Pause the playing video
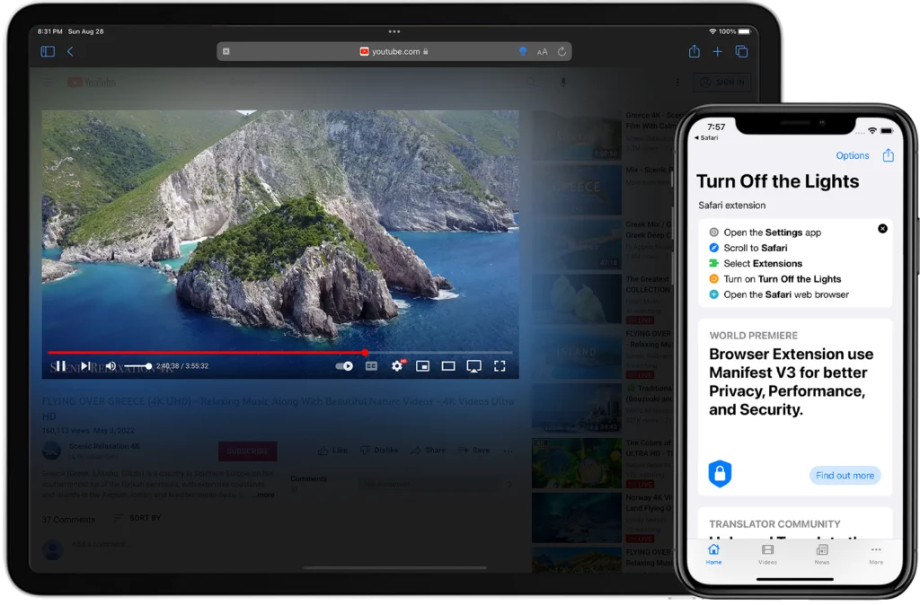The height and width of the screenshot is (605, 920). (x=60, y=366)
